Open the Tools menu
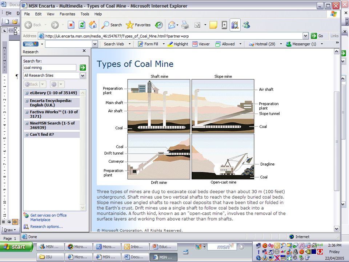The height and width of the screenshot is (262, 349). [x=85, y=14]
